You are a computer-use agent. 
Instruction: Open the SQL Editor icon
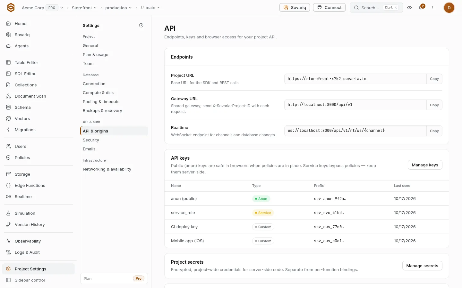pyautogui.click(x=8, y=74)
